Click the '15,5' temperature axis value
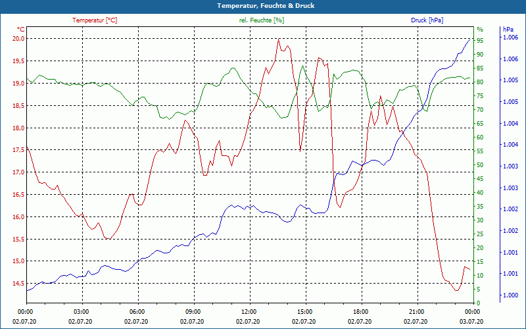 tap(19, 240)
